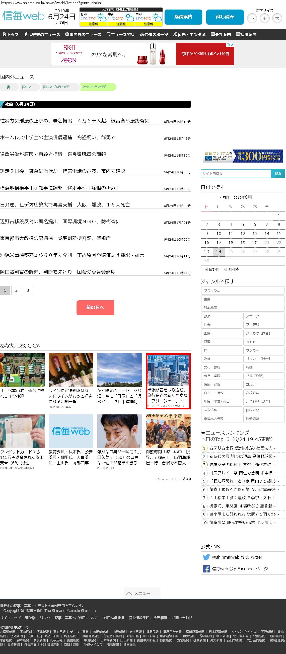Open the northern region weather forecast
Image resolution: width=286 pixels, height=654 pixels.
point(93,19)
